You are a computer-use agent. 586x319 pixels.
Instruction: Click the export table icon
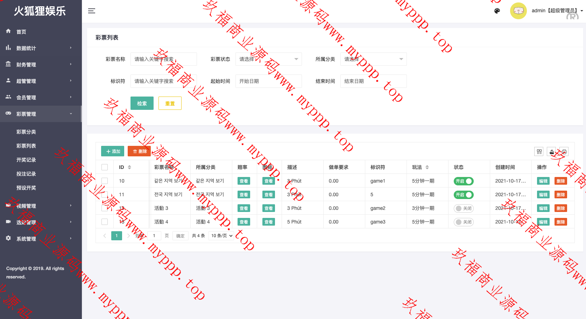tap(551, 151)
